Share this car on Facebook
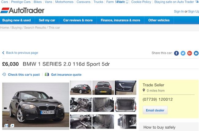This screenshot has height=131, width=199. pyautogui.click(x=176, y=53)
